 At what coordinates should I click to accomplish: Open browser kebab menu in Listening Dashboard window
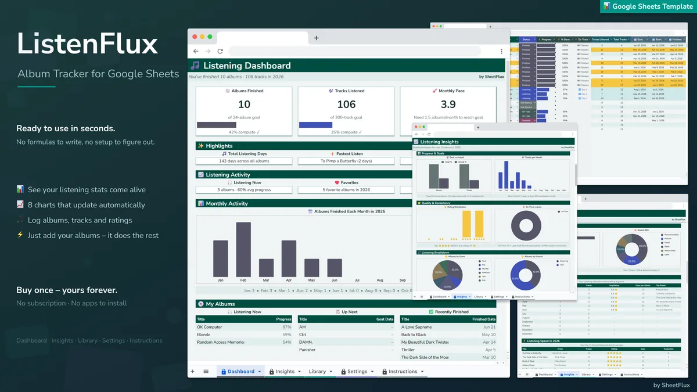pos(503,51)
